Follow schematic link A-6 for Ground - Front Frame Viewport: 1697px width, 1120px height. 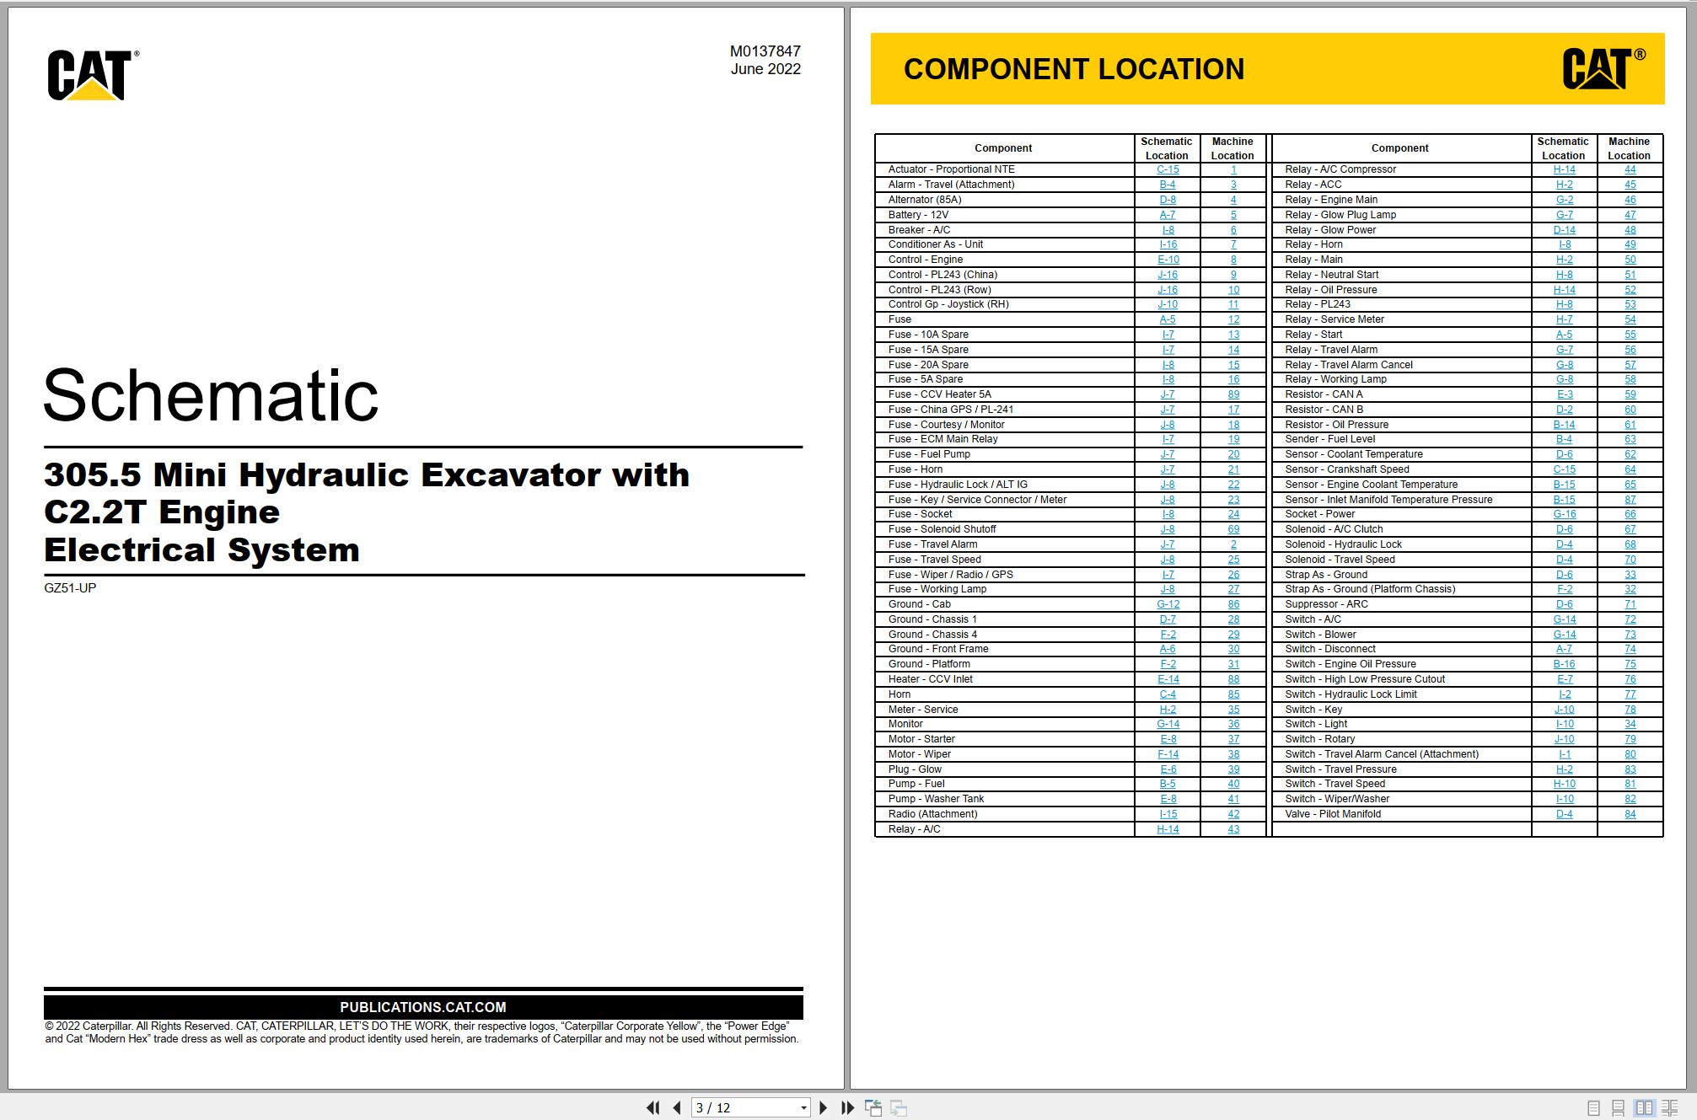[x=1168, y=649]
